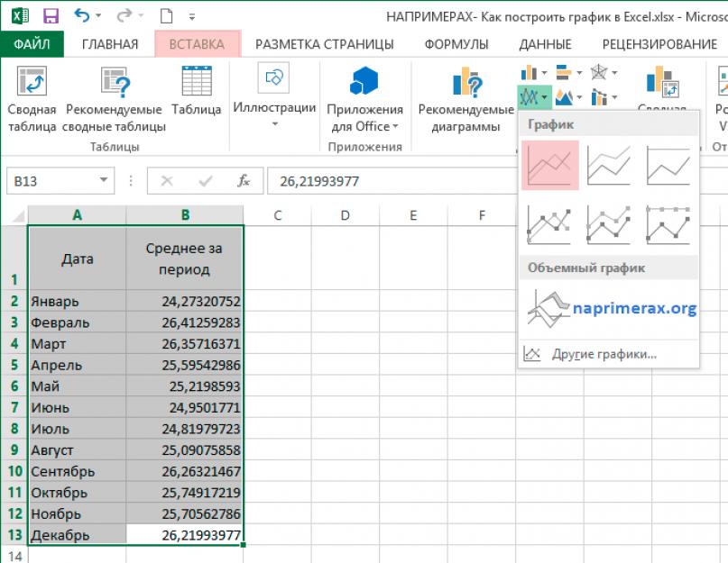Select the Июнь cell
Viewport: 728px width, 563px height.
point(77,408)
